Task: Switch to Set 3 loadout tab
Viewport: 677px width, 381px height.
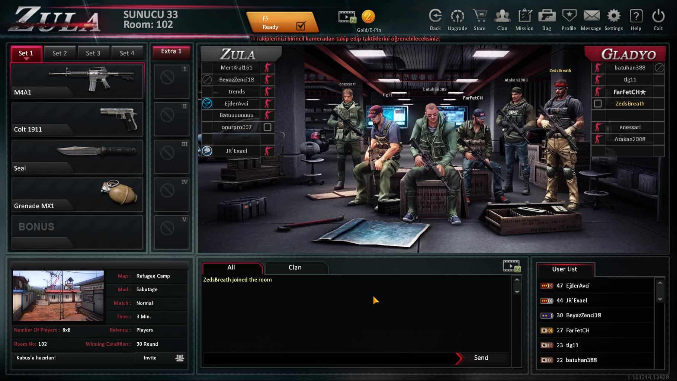Action: [x=93, y=53]
